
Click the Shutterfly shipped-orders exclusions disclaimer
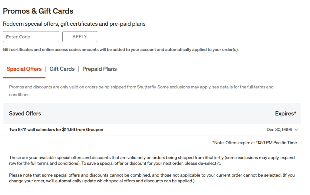pyautogui.click(x=141, y=91)
